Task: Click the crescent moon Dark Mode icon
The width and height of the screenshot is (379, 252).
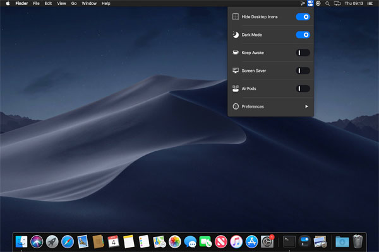Action: (235, 35)
